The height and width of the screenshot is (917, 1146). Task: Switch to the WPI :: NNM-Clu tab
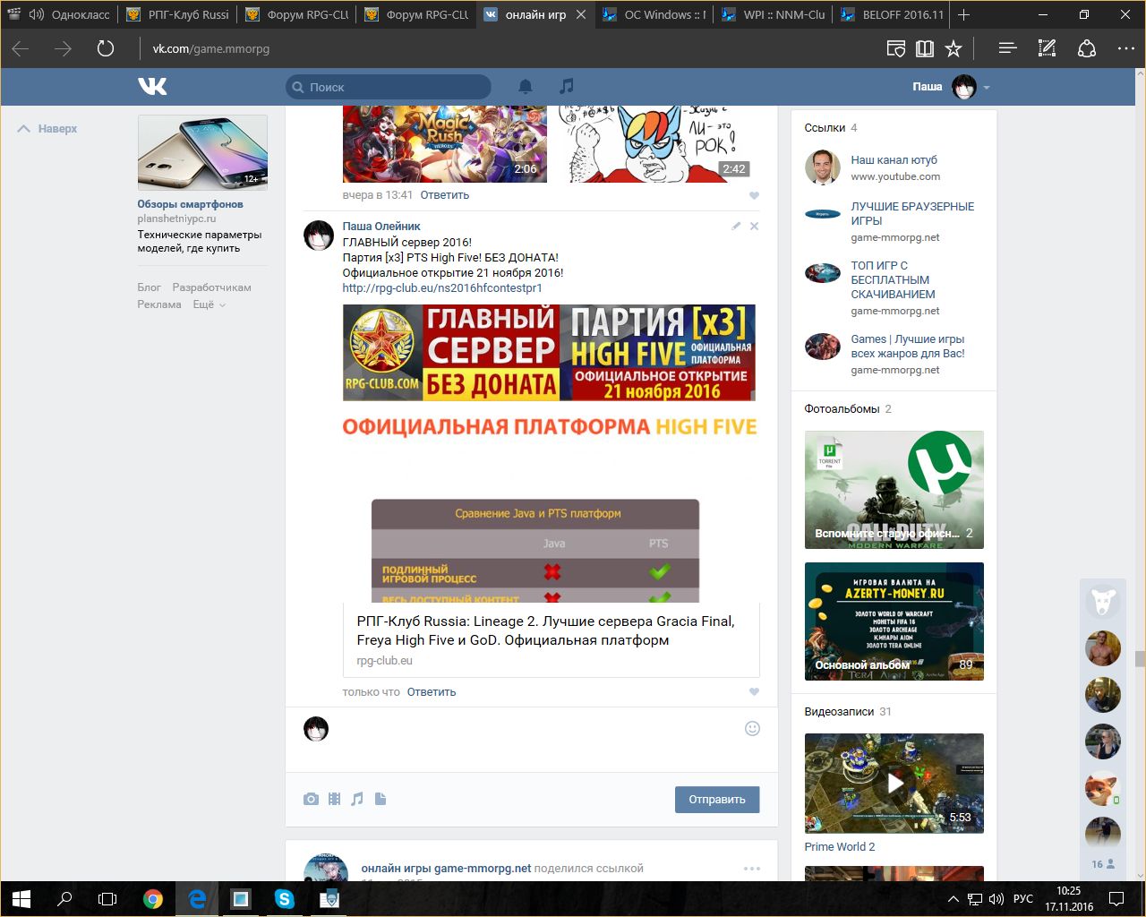pyautogui.click(x=774, y=14)
